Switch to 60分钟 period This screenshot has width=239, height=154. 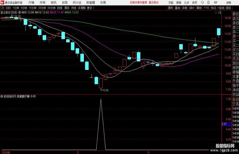(x=51, y=8)
